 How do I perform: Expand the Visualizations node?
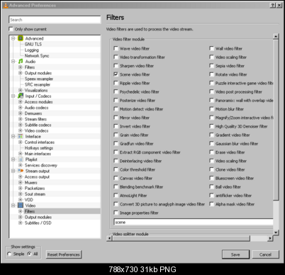21,90
